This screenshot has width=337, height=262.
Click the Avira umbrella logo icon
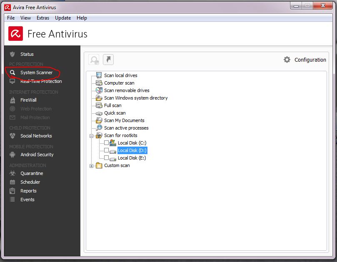click(16, 34)
